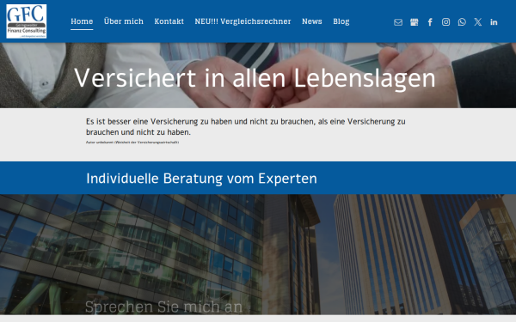Click 'Individuelle Beratung vom Experten' heading
Screen dimensions: 516x322
click(x=201, y=179)
